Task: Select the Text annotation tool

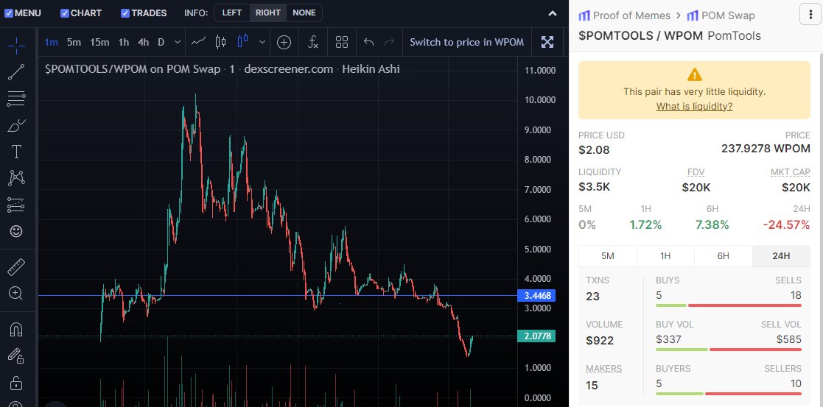Action: [x=16, y=152]
